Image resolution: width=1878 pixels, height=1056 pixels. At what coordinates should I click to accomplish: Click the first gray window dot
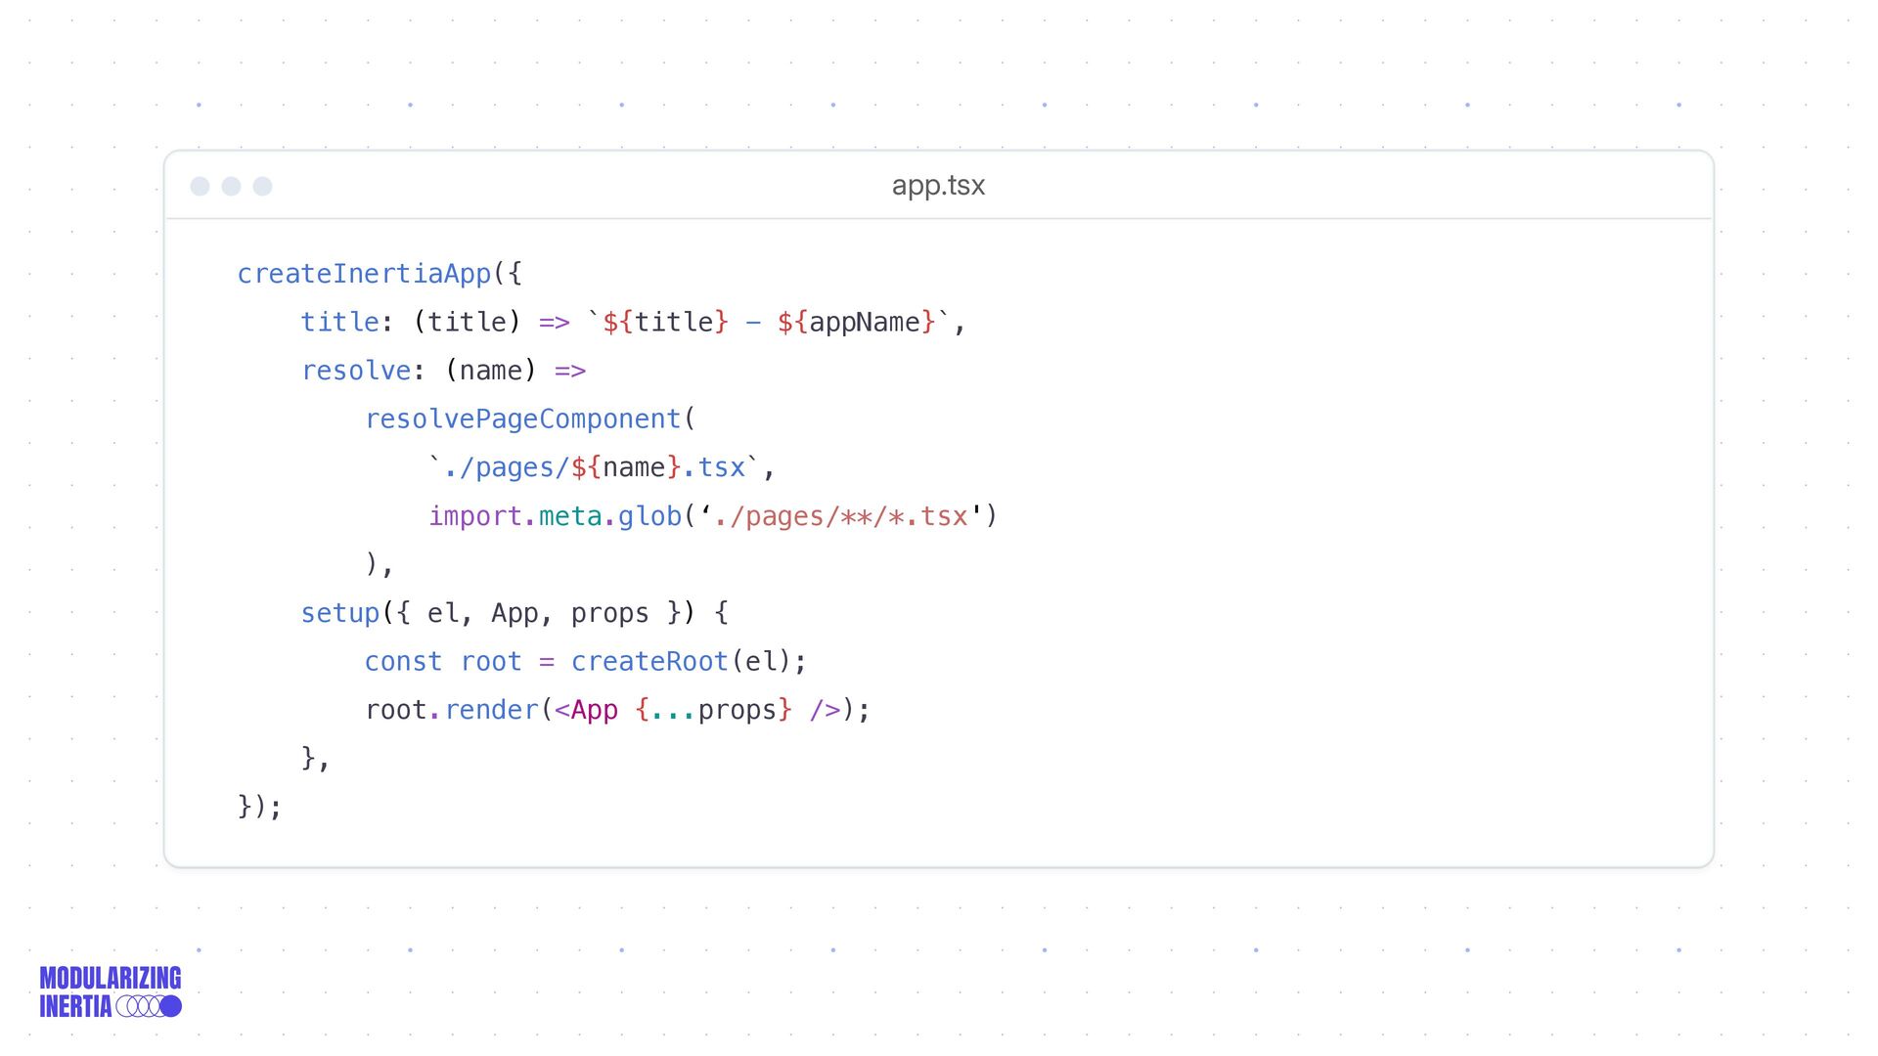click(x=200, y=187)
